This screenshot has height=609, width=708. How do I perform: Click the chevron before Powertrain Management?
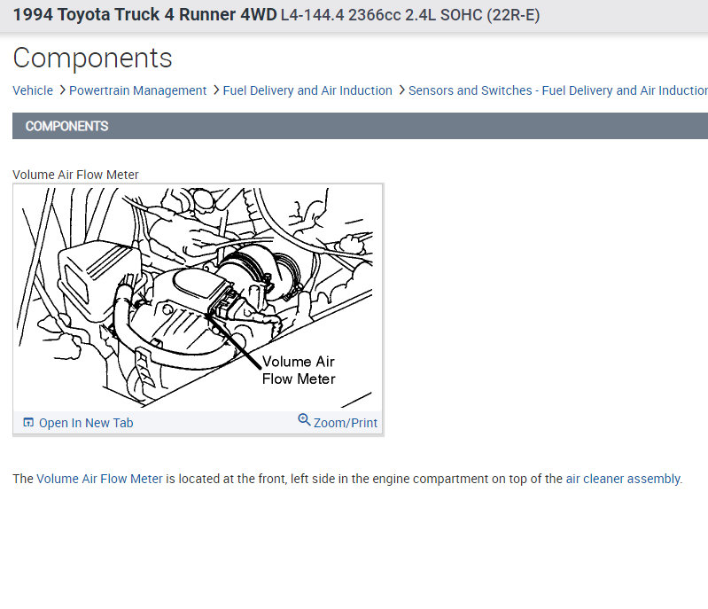(62, 90)
